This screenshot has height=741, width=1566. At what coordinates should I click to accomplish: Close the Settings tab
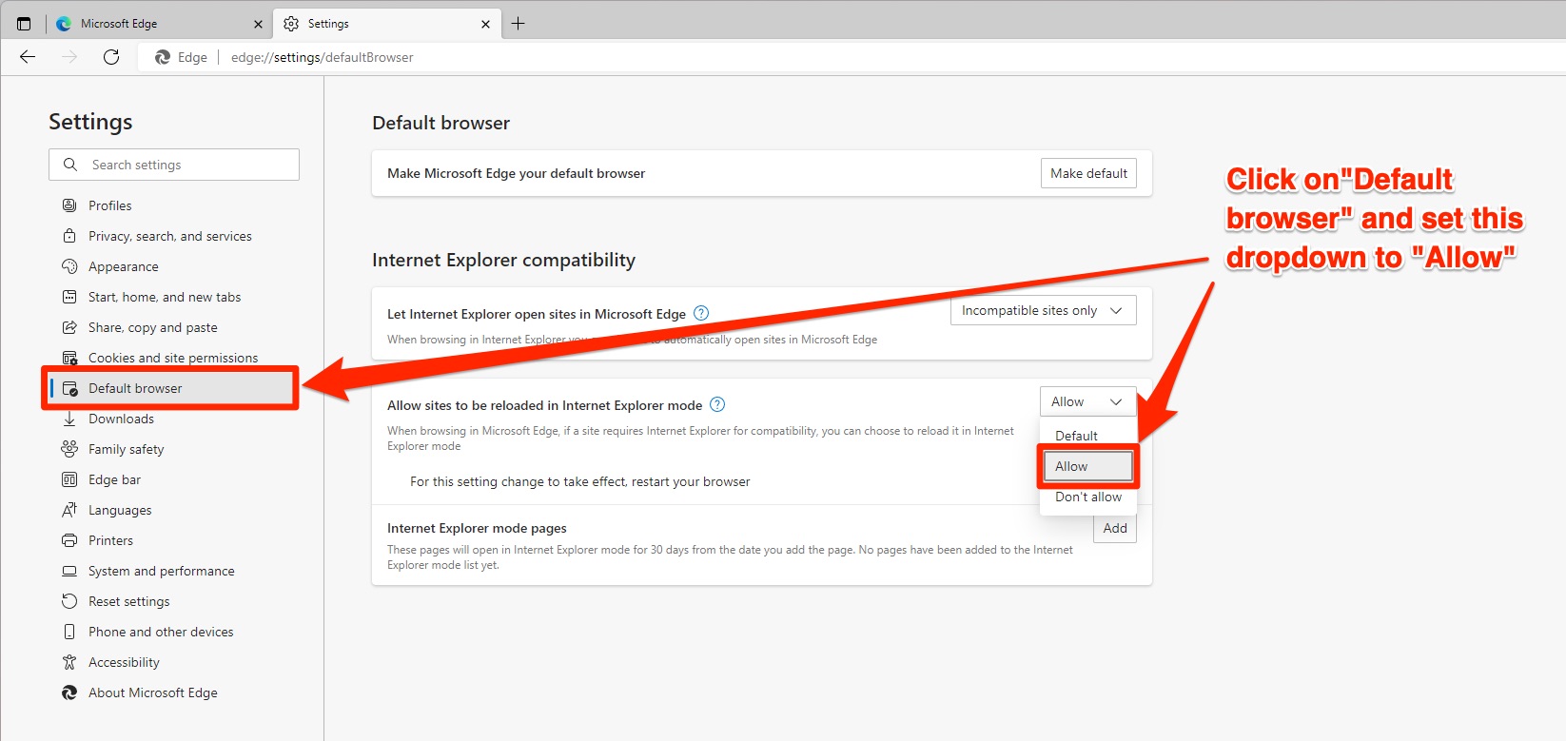tap(485, 24)
